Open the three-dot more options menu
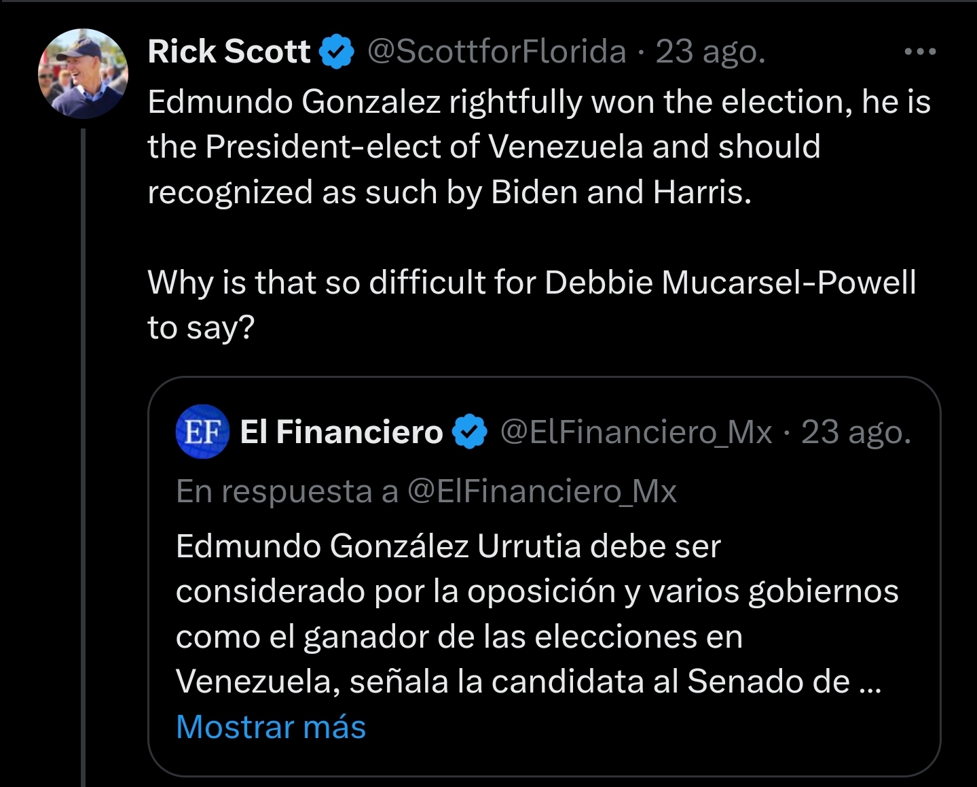Viewport: 977px width, 787px height. click(x=920, y=52)
